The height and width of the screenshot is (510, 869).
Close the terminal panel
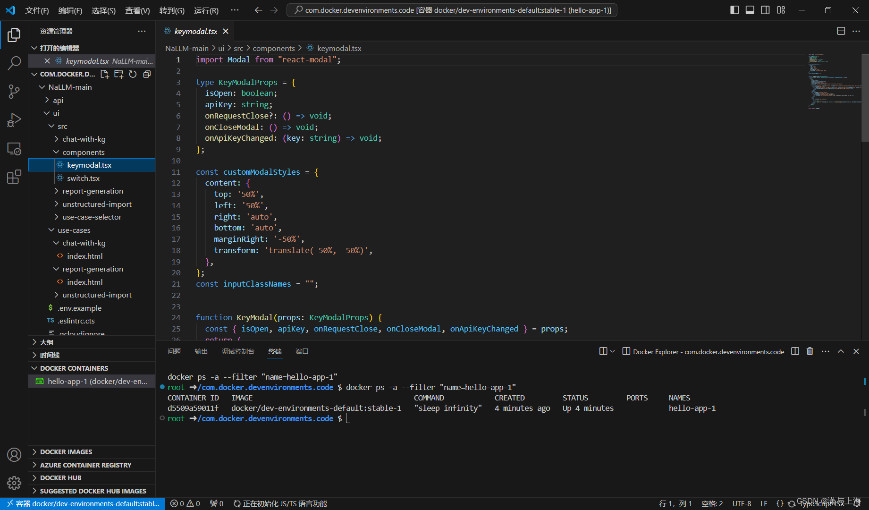(x=856, y=351)
